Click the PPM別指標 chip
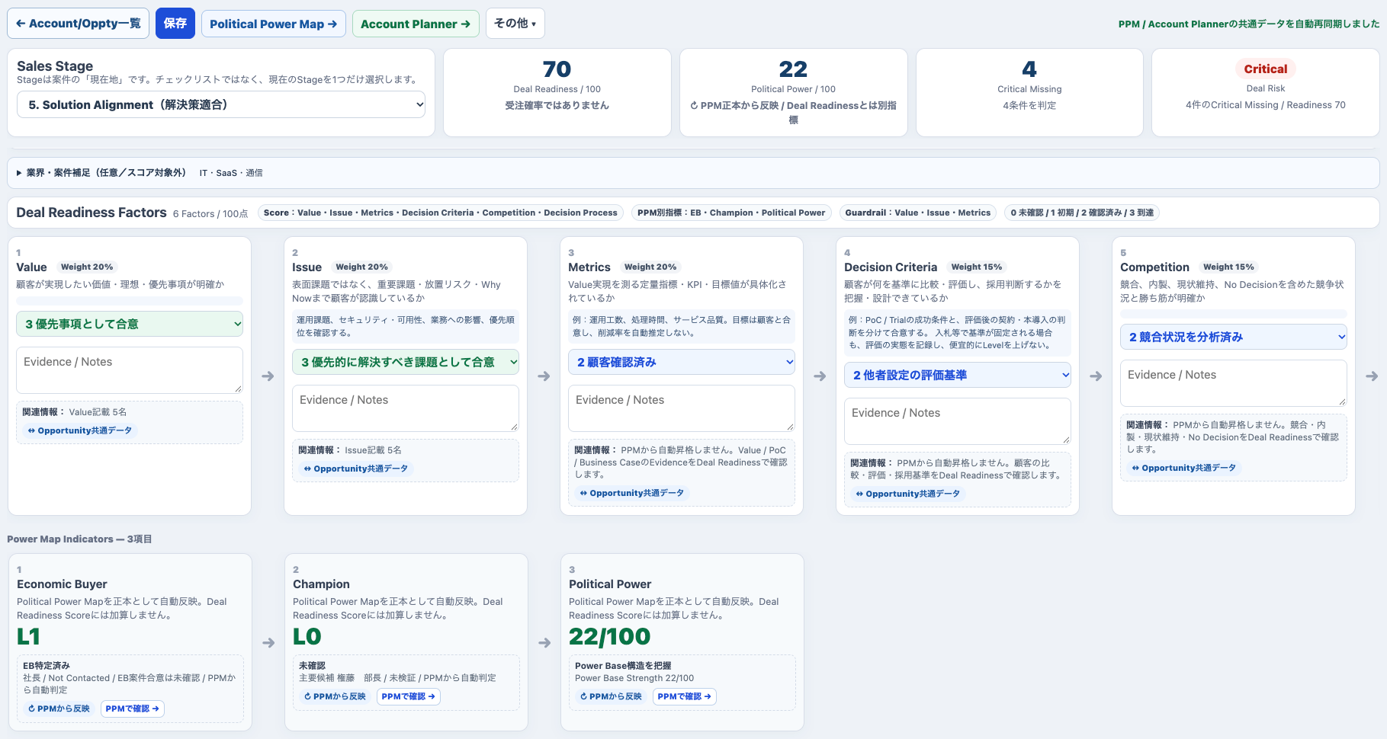Viewport: 1387px width, 739px height. pyautogui.click(x=731, y=213)
